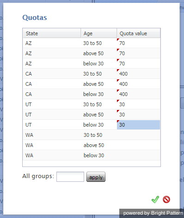Edit quota value for CA 30 to 50
The width and height of the screenshot is (184, 218).
(139, 74)
